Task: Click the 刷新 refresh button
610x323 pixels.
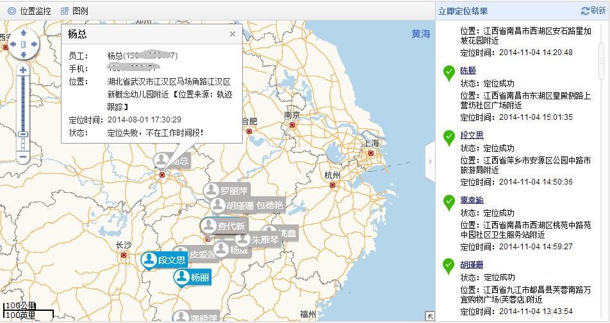Action: point(593,11)
